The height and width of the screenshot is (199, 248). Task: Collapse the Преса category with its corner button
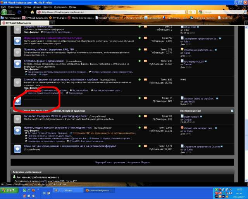coord(232,111)
